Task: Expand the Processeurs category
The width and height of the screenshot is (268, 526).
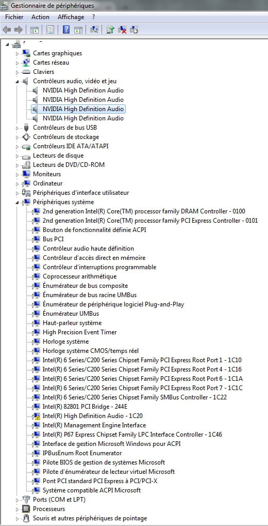Action: click(17, 509)
